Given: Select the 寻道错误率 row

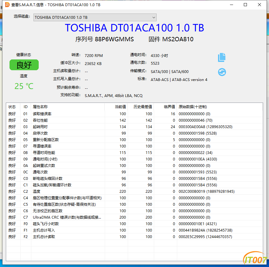Looking at the screenshot, I should click(x=134, y=146).
